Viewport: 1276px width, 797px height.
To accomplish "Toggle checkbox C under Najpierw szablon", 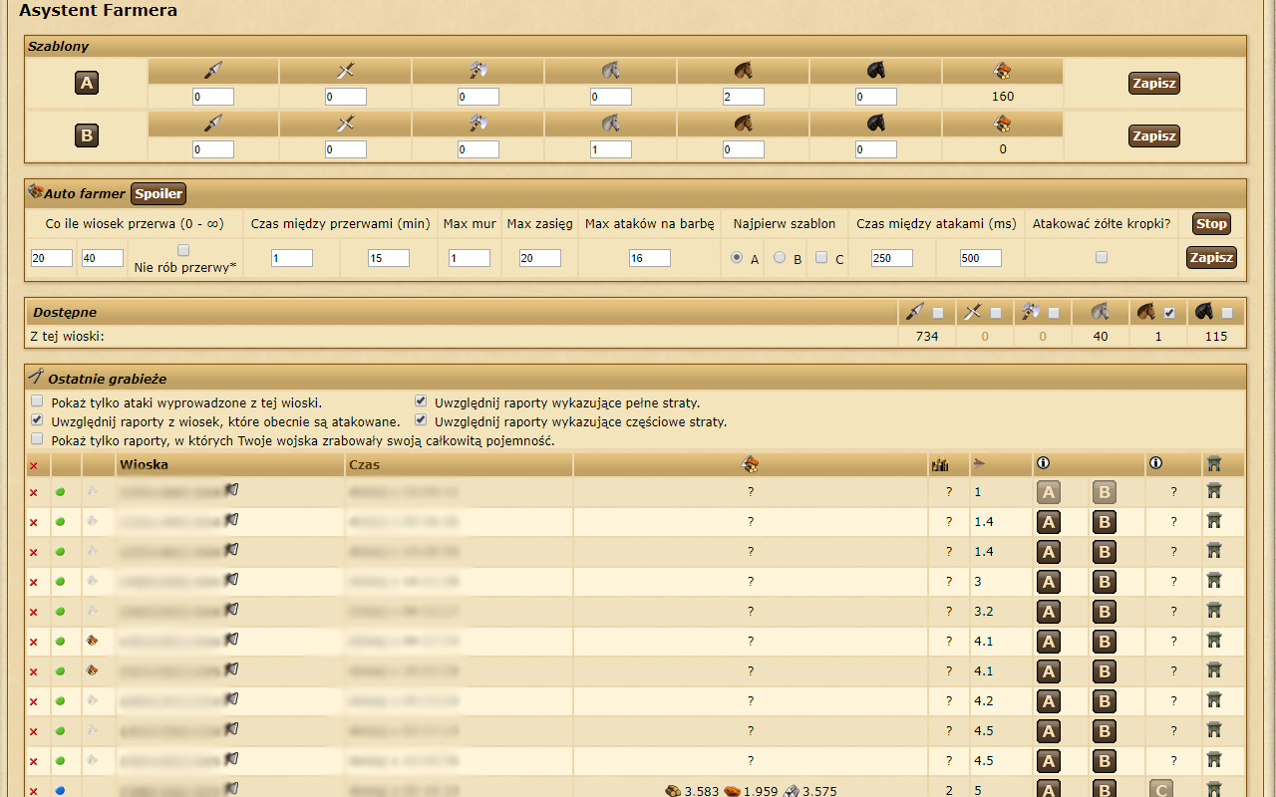I will tap(821, 257).
